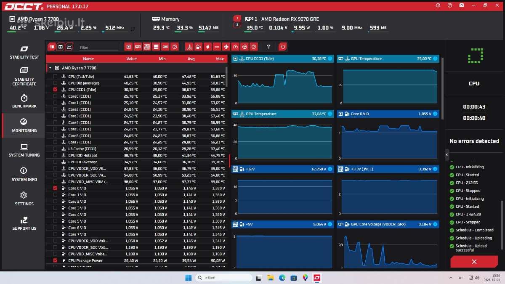
Task: Open the Stability Test section
Action: point(24,52)
